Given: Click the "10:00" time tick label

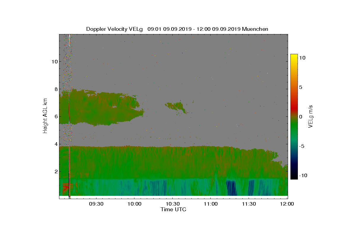Looking at the screenshot, I should [x=134, y=204].
